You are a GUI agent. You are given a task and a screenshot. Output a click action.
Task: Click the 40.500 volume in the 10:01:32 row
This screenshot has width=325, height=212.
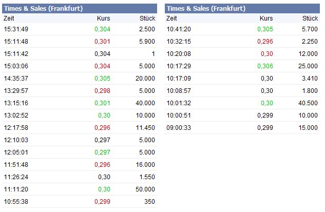point(308,103)
